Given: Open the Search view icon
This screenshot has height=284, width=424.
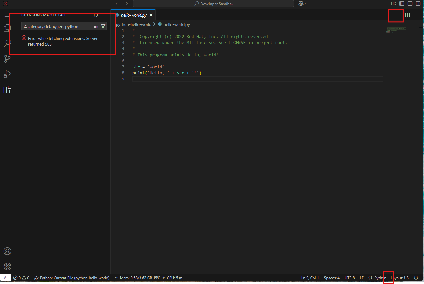Looking at the screenshot, I should click(x=7, y=43).
